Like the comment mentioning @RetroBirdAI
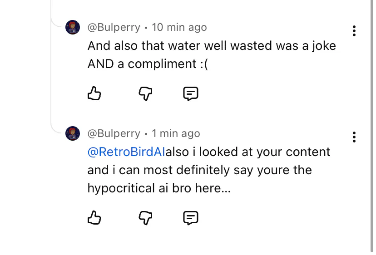The width and height of the screenshot is (376, 255). tap(94, 218)
